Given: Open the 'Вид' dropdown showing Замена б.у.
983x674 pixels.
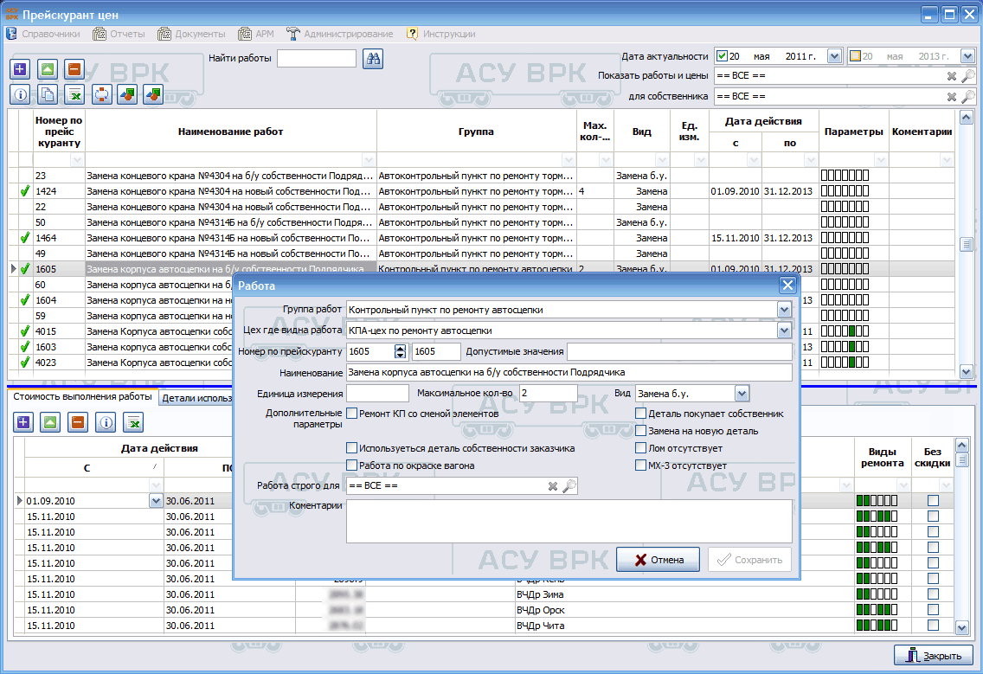Looking at the screenshot, I should coord(742,394).
